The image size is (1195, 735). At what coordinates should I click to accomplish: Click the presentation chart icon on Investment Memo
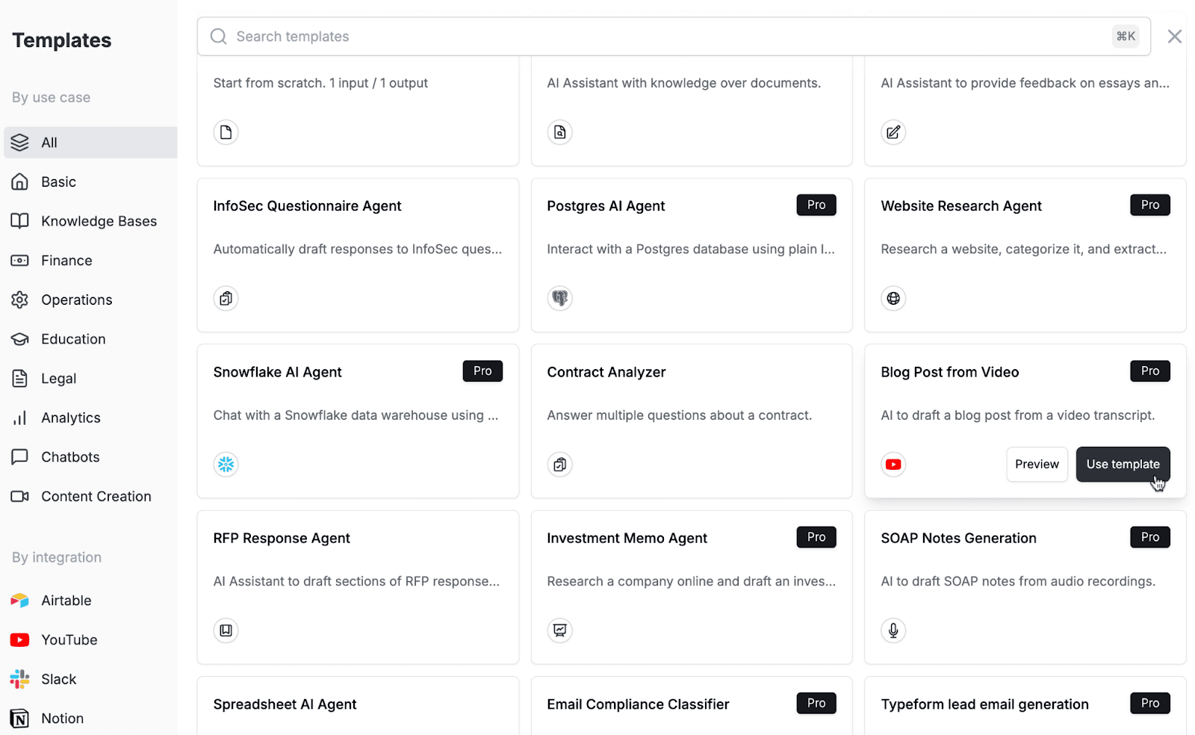click(x=559, y=630)
